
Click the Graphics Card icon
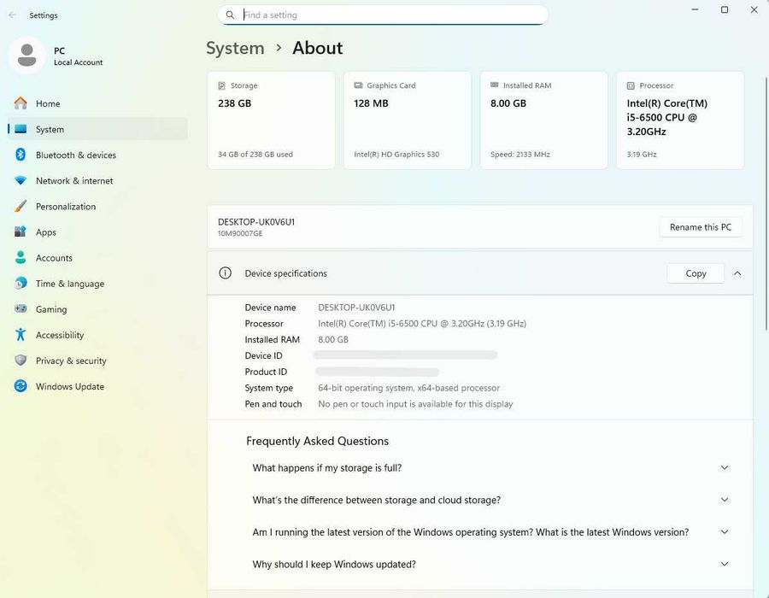[x=358, y=85]
